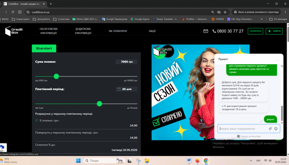The width and height of the screenshot is (289, 165).
Task: Open the Доп.робота bookmark folder
Action: [41, 19]
